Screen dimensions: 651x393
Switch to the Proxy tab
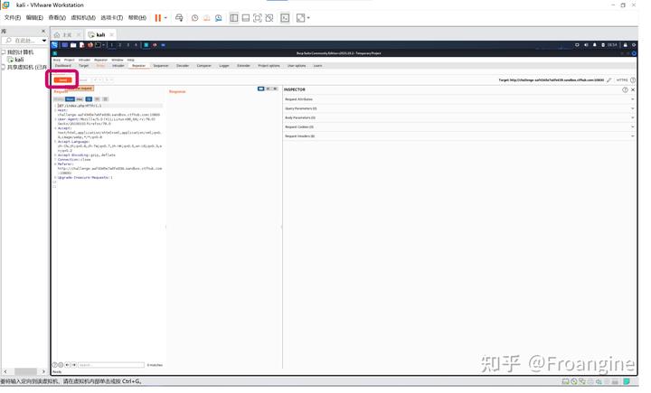coord(100,66)
